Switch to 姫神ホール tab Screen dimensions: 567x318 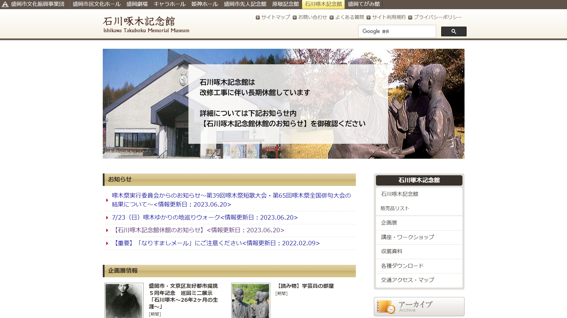[x=205, y=4]
